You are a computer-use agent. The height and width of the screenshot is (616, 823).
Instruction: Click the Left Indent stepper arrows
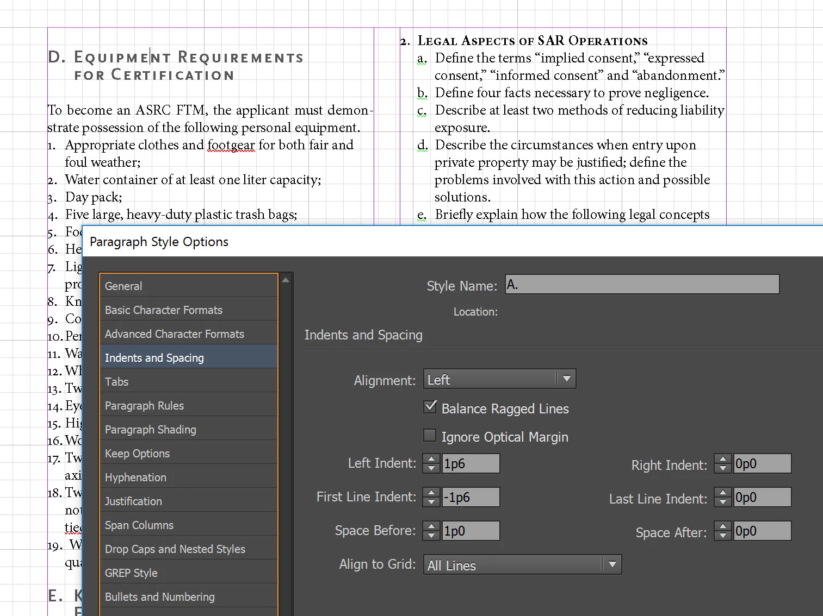coord(431,463)
